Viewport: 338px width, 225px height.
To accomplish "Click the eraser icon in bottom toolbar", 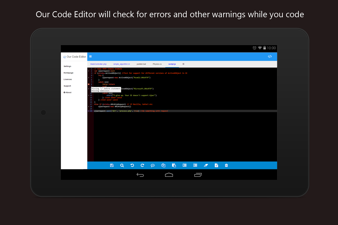I will (x=206, y=165).
